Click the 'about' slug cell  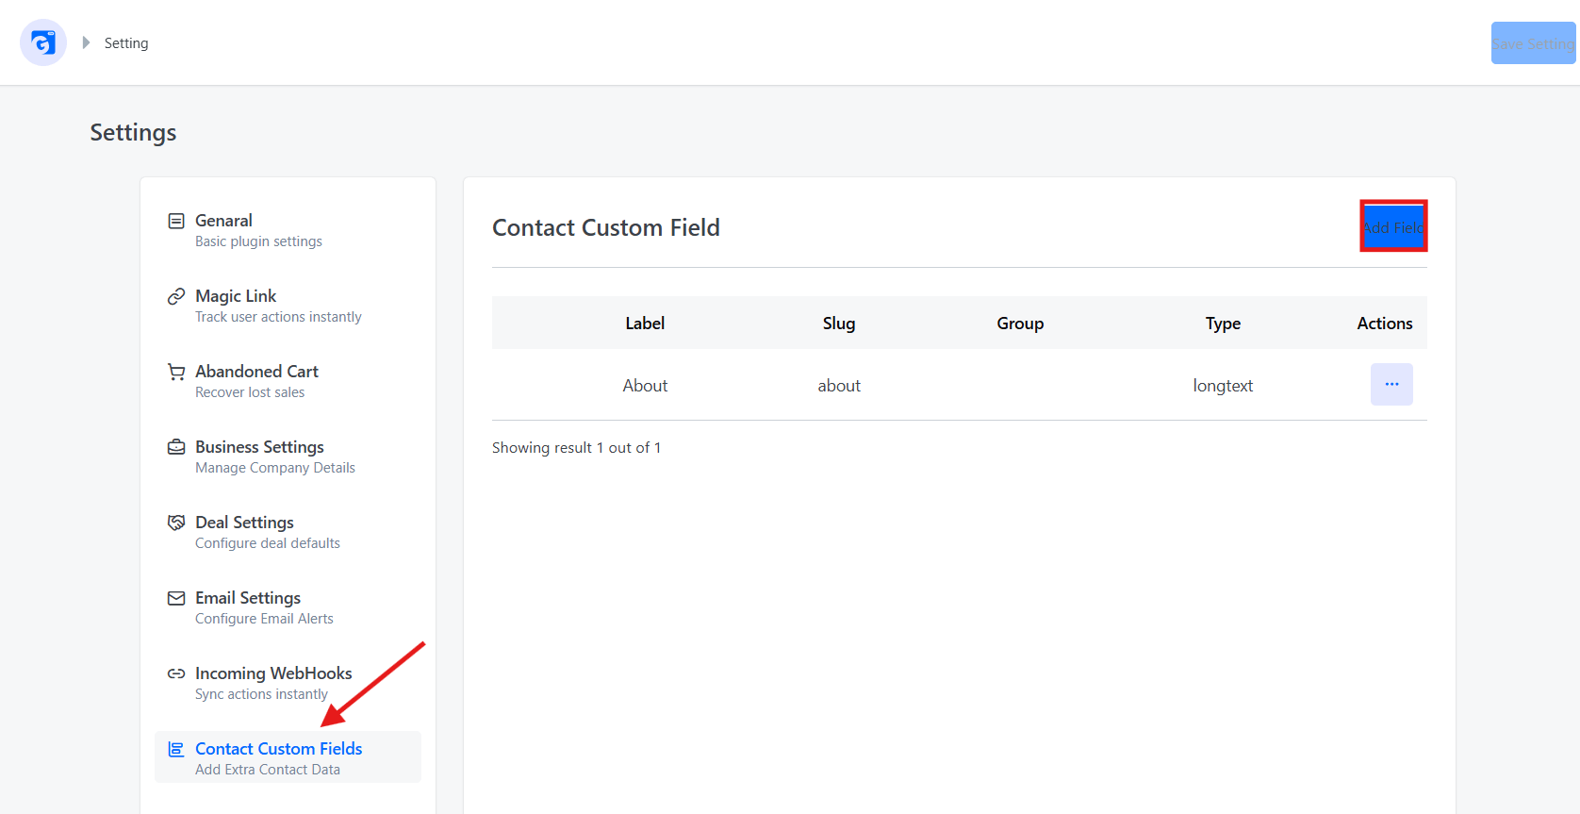(839, 386)
